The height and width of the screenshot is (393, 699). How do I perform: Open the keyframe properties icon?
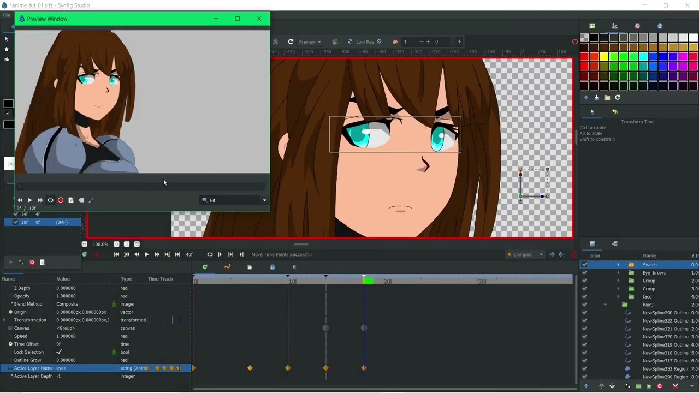point(42,263)
